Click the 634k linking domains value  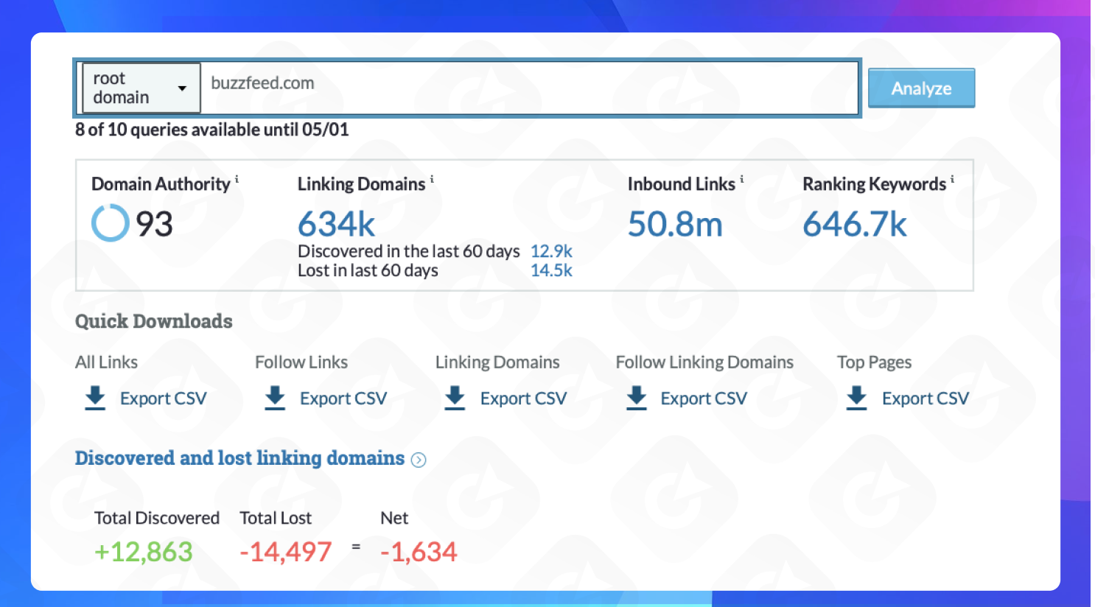click(x=337, y=224)
